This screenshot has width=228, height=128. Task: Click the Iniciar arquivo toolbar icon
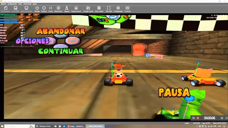point(6,8)
